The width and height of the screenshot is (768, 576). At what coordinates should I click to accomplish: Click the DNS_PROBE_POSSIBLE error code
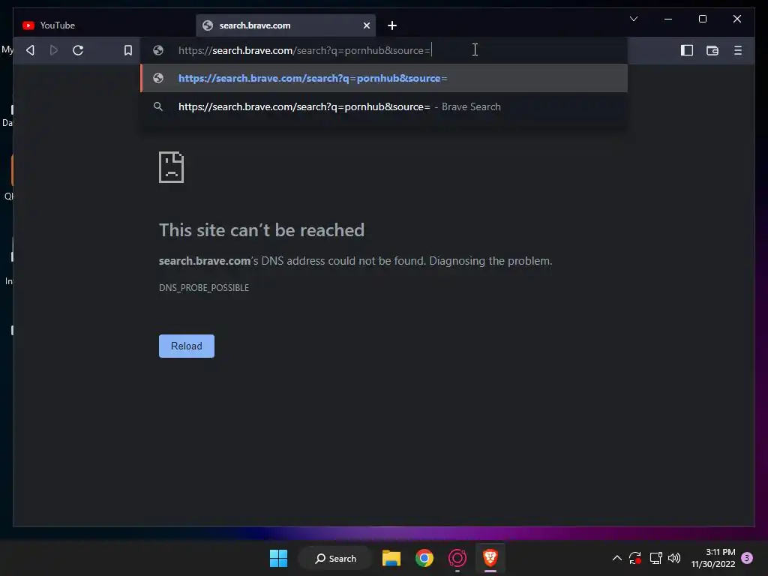[204, 287]
